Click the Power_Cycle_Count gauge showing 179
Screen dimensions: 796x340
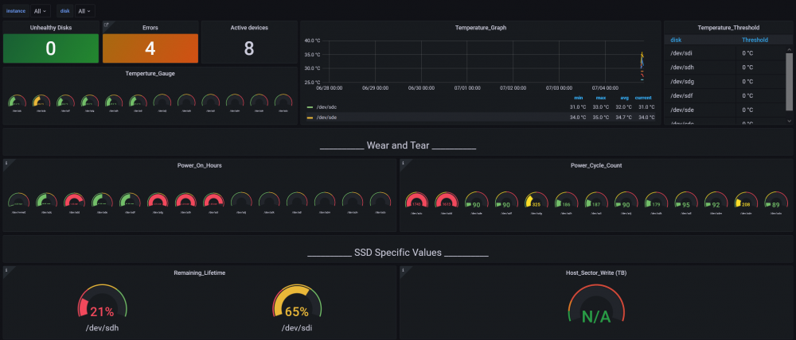pyautogui.click(x=657, y=201)
